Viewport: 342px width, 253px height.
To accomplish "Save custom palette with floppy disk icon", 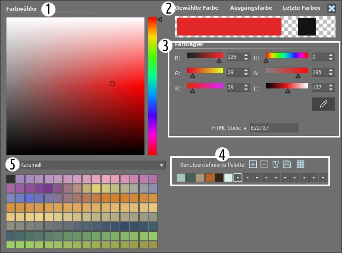I will click(287, 164).
